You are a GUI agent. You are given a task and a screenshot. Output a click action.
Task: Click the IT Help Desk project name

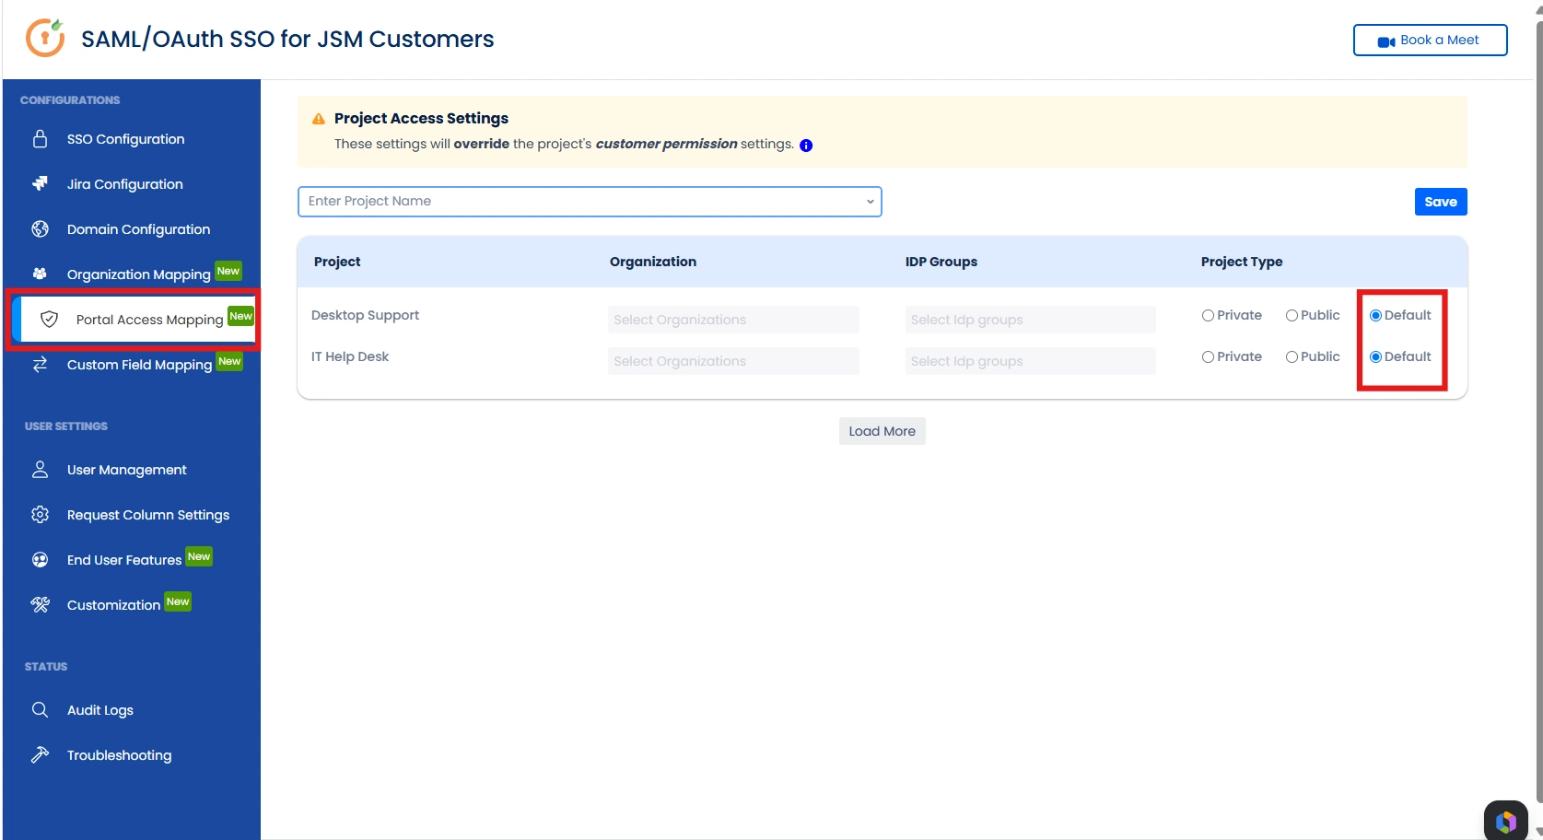pyautogui.click(x=350, y=356)
